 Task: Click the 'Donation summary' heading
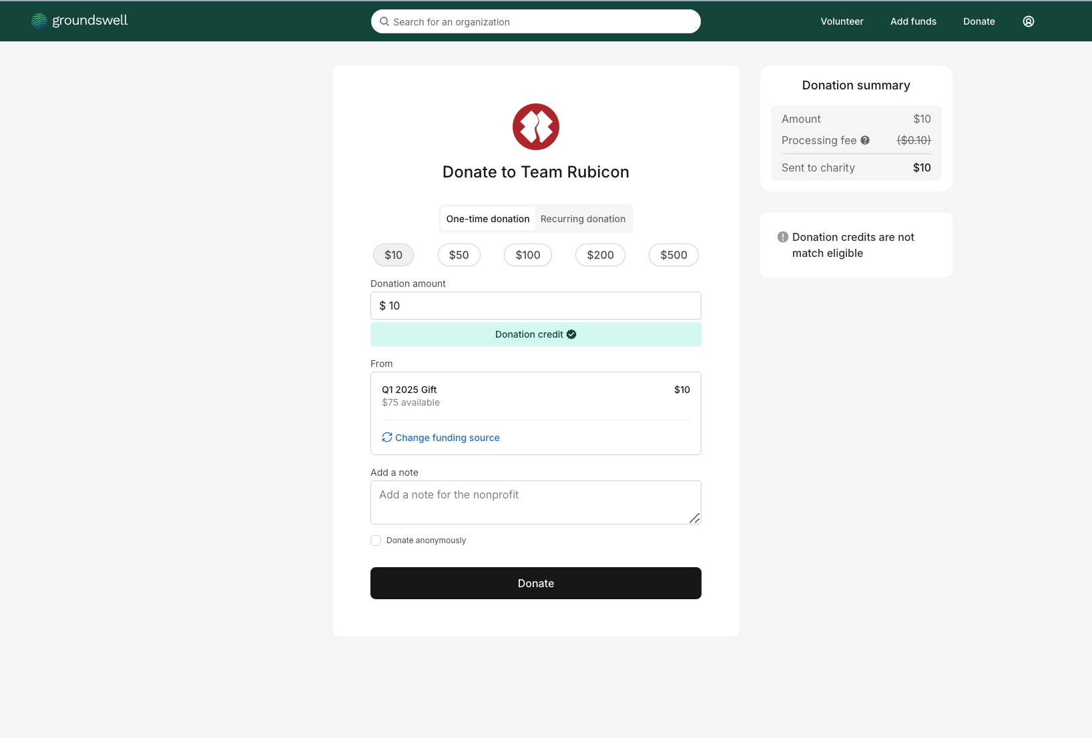click(x=856, y=85)
